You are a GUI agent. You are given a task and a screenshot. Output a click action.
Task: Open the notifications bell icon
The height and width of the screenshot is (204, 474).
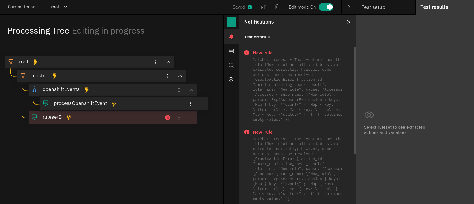(231, 37)
